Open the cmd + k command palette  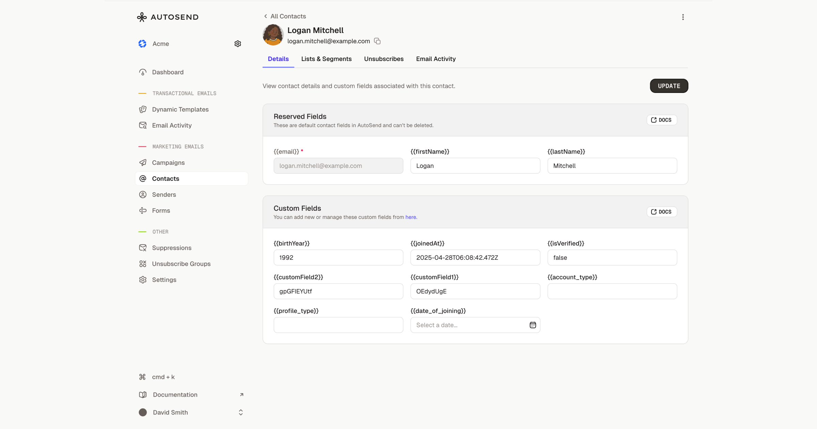pyautogui.click(x=163, y=377)
